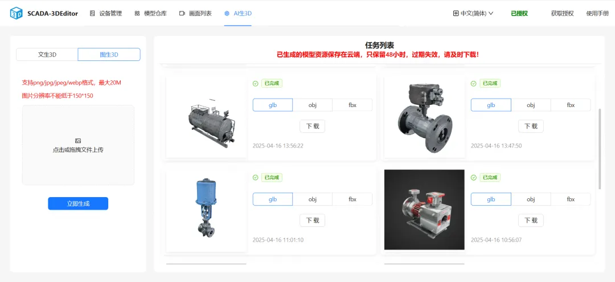Viewport: 615px width, 282px height.
Task: Click the 画面列表 icon in the navbar
Action: click(x=182, y=13)
